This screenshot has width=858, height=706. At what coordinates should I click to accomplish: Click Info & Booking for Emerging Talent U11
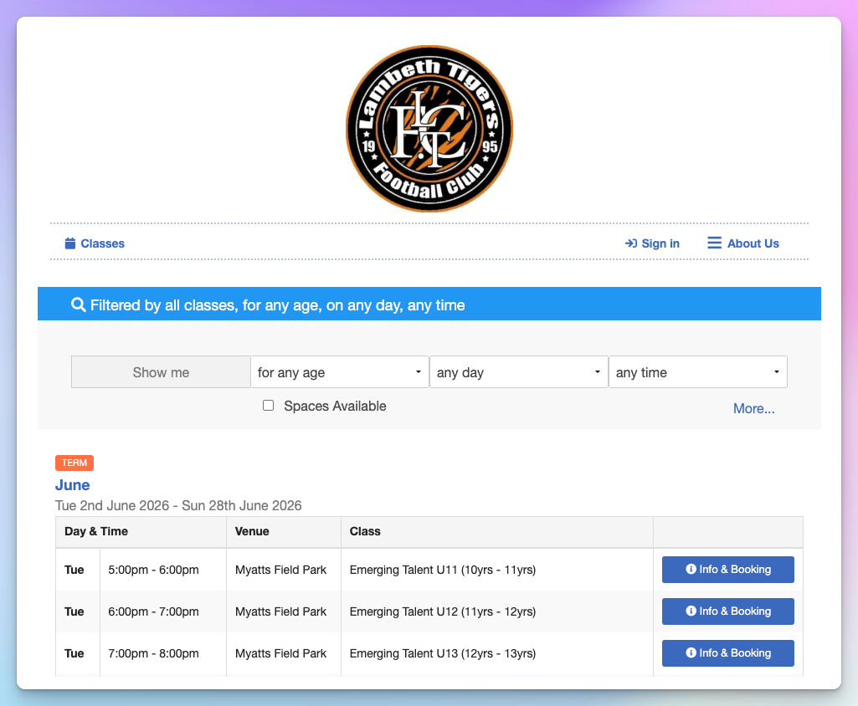tap(727, 570)
